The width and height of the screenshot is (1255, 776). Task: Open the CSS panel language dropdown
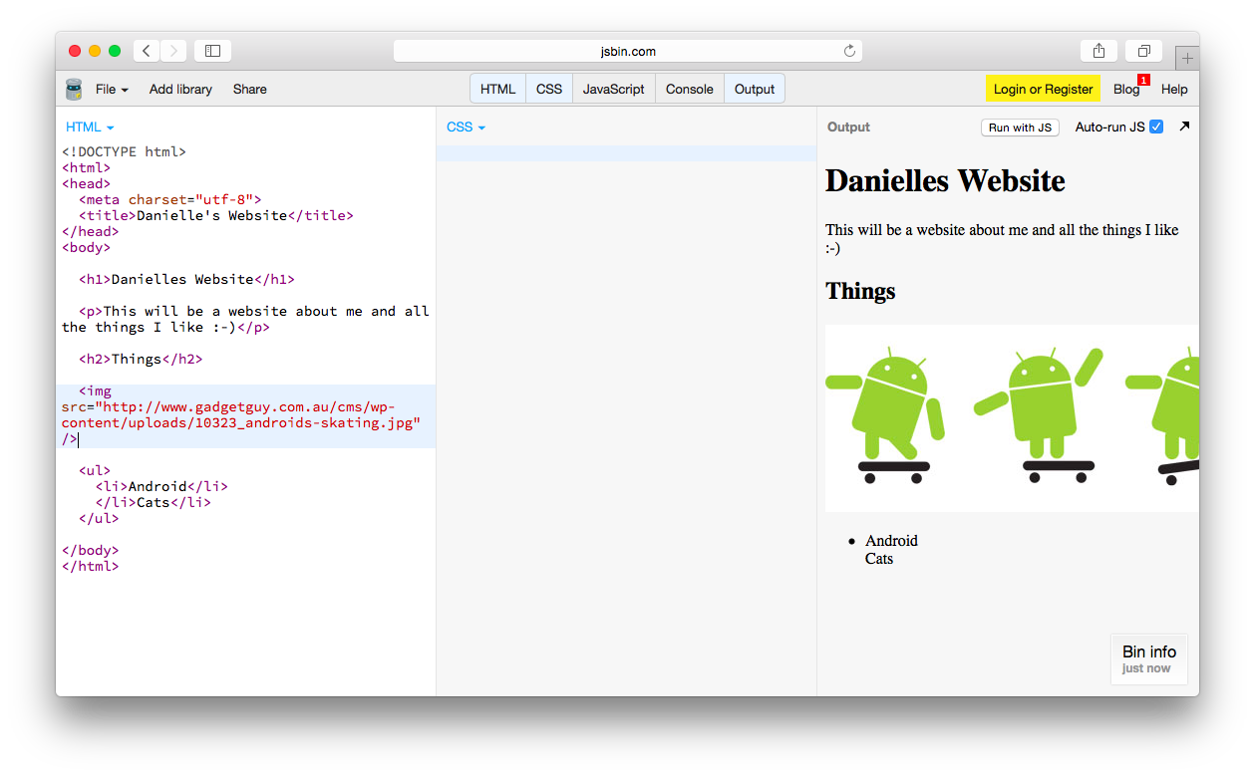(466, 127)
